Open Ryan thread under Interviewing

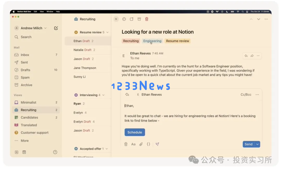88,104
